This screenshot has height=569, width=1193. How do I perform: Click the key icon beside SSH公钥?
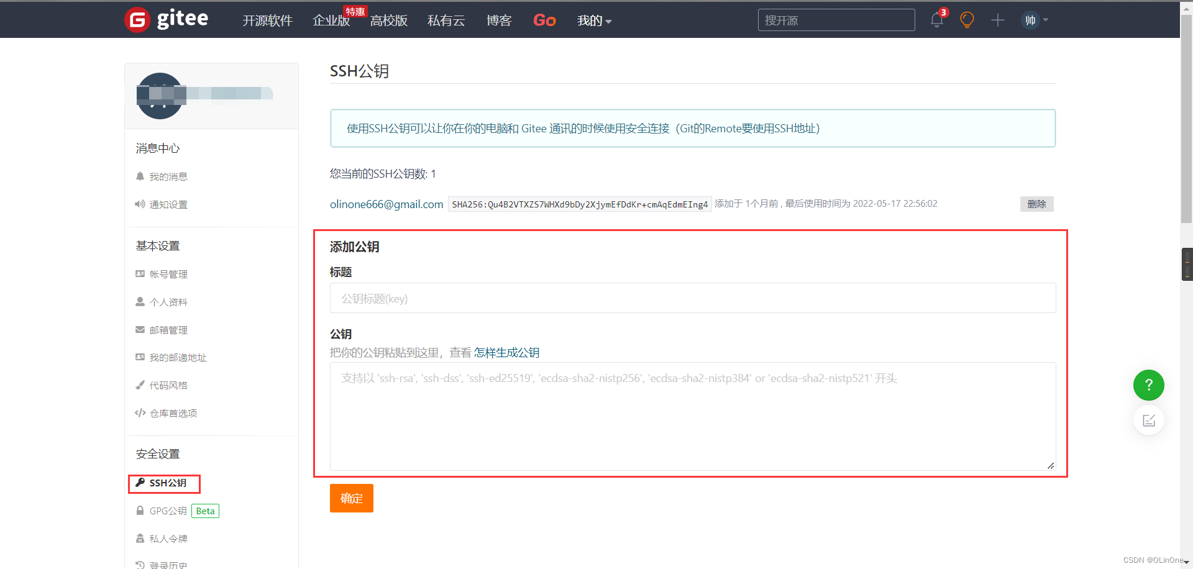140,483
